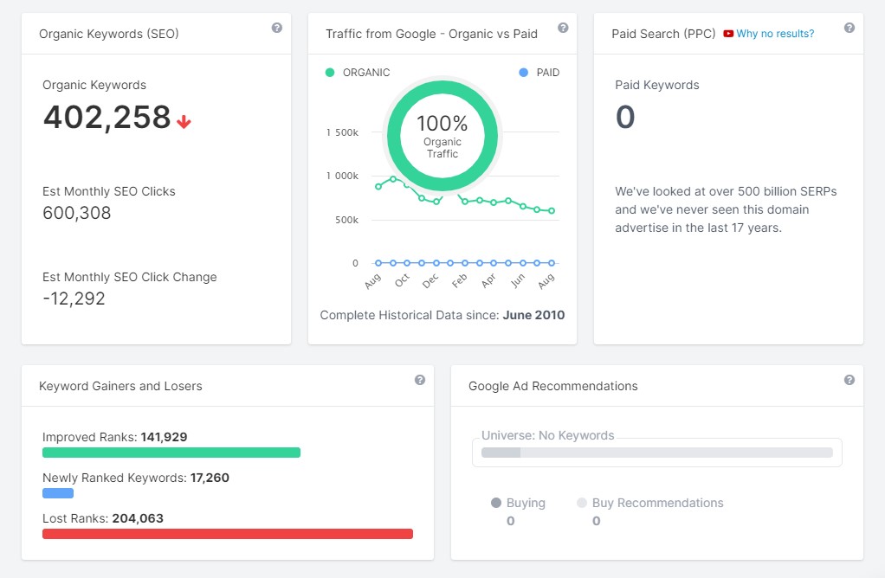Click the red down arrow beside 402,258
The image size is (885, 578).
pyautogui.click(x=184, y=121)
